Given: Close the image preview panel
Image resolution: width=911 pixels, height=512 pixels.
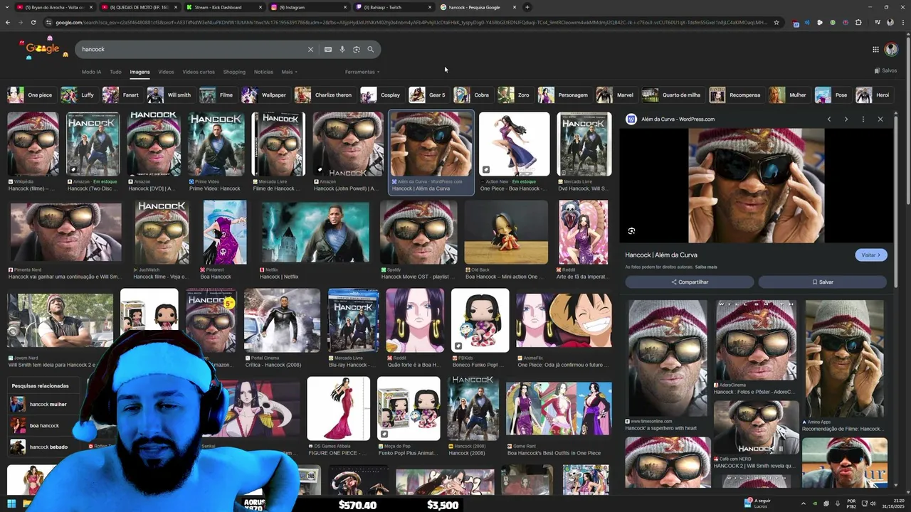Looking at the screenshot, I should (880, 119).
